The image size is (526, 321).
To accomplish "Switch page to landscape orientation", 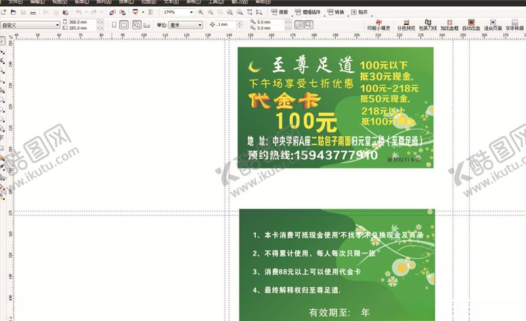I will tap(124, 25).
